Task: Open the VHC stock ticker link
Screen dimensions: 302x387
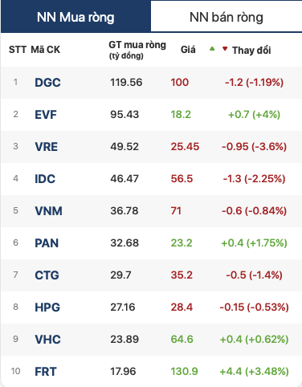Action: pos(47,340)
